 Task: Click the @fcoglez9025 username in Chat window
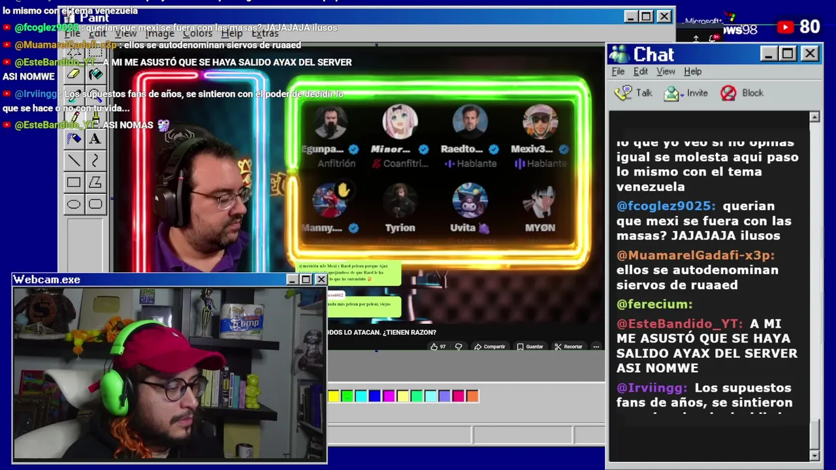tap(666, 206)
